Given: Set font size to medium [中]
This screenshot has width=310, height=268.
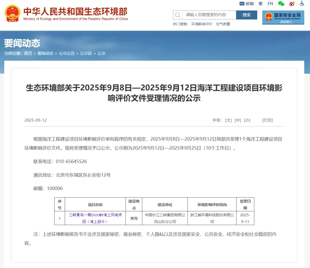Looking at the screenshot, I should tap(238, 120).
